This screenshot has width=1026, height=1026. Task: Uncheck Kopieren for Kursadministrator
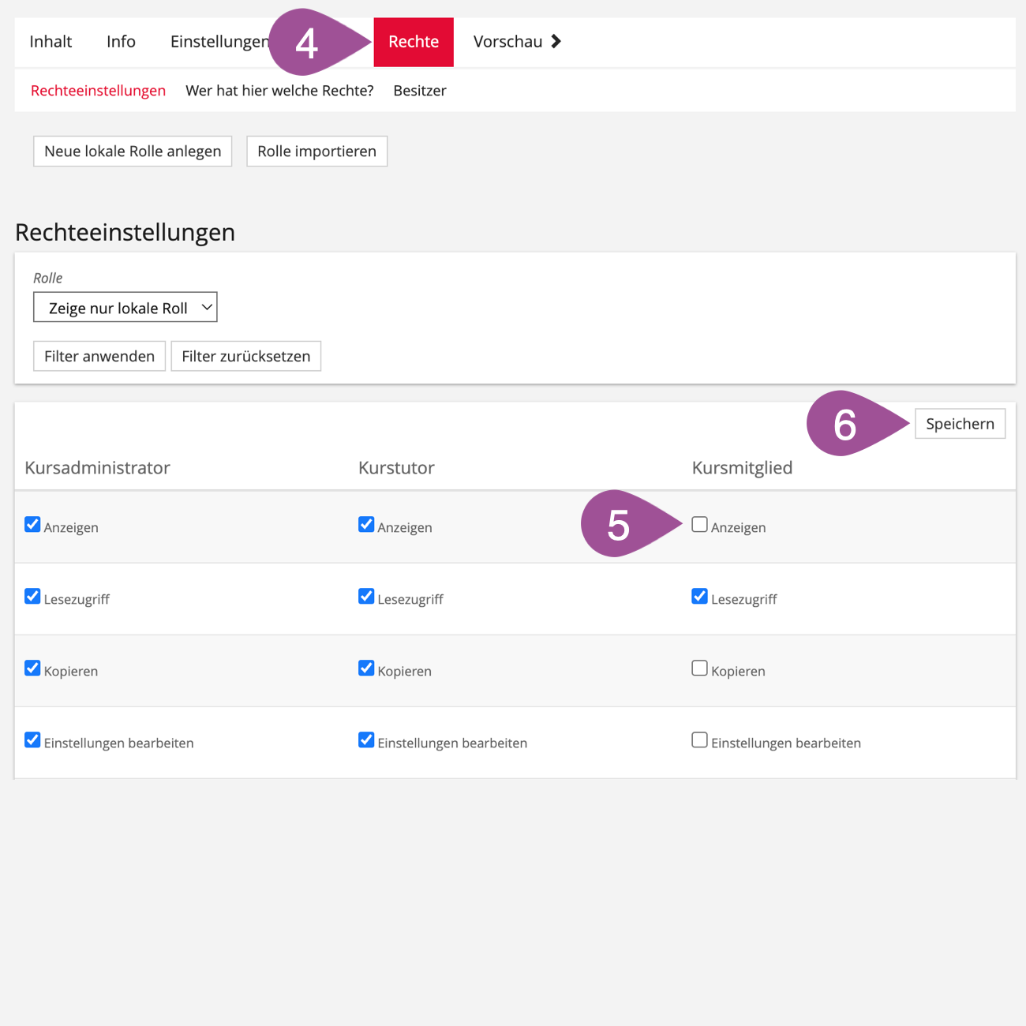point(32,668)
